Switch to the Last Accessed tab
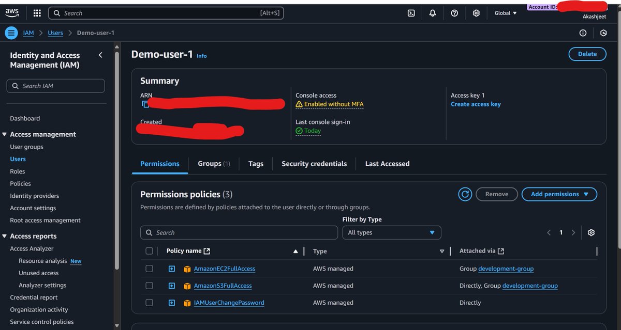 click(x=387, y=164)
